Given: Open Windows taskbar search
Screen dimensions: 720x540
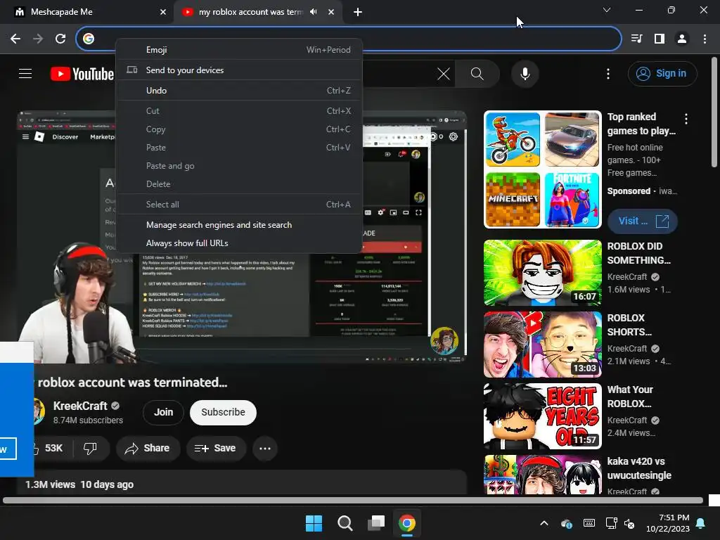Looking at the screenshot, I should coord(345,523).
